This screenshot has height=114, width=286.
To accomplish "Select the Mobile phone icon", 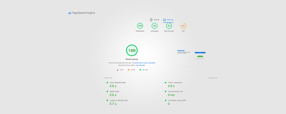I will pos(151,20).
